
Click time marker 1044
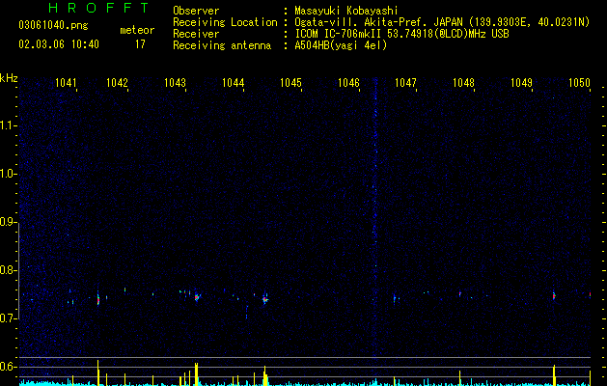click(x=233, y=83)
